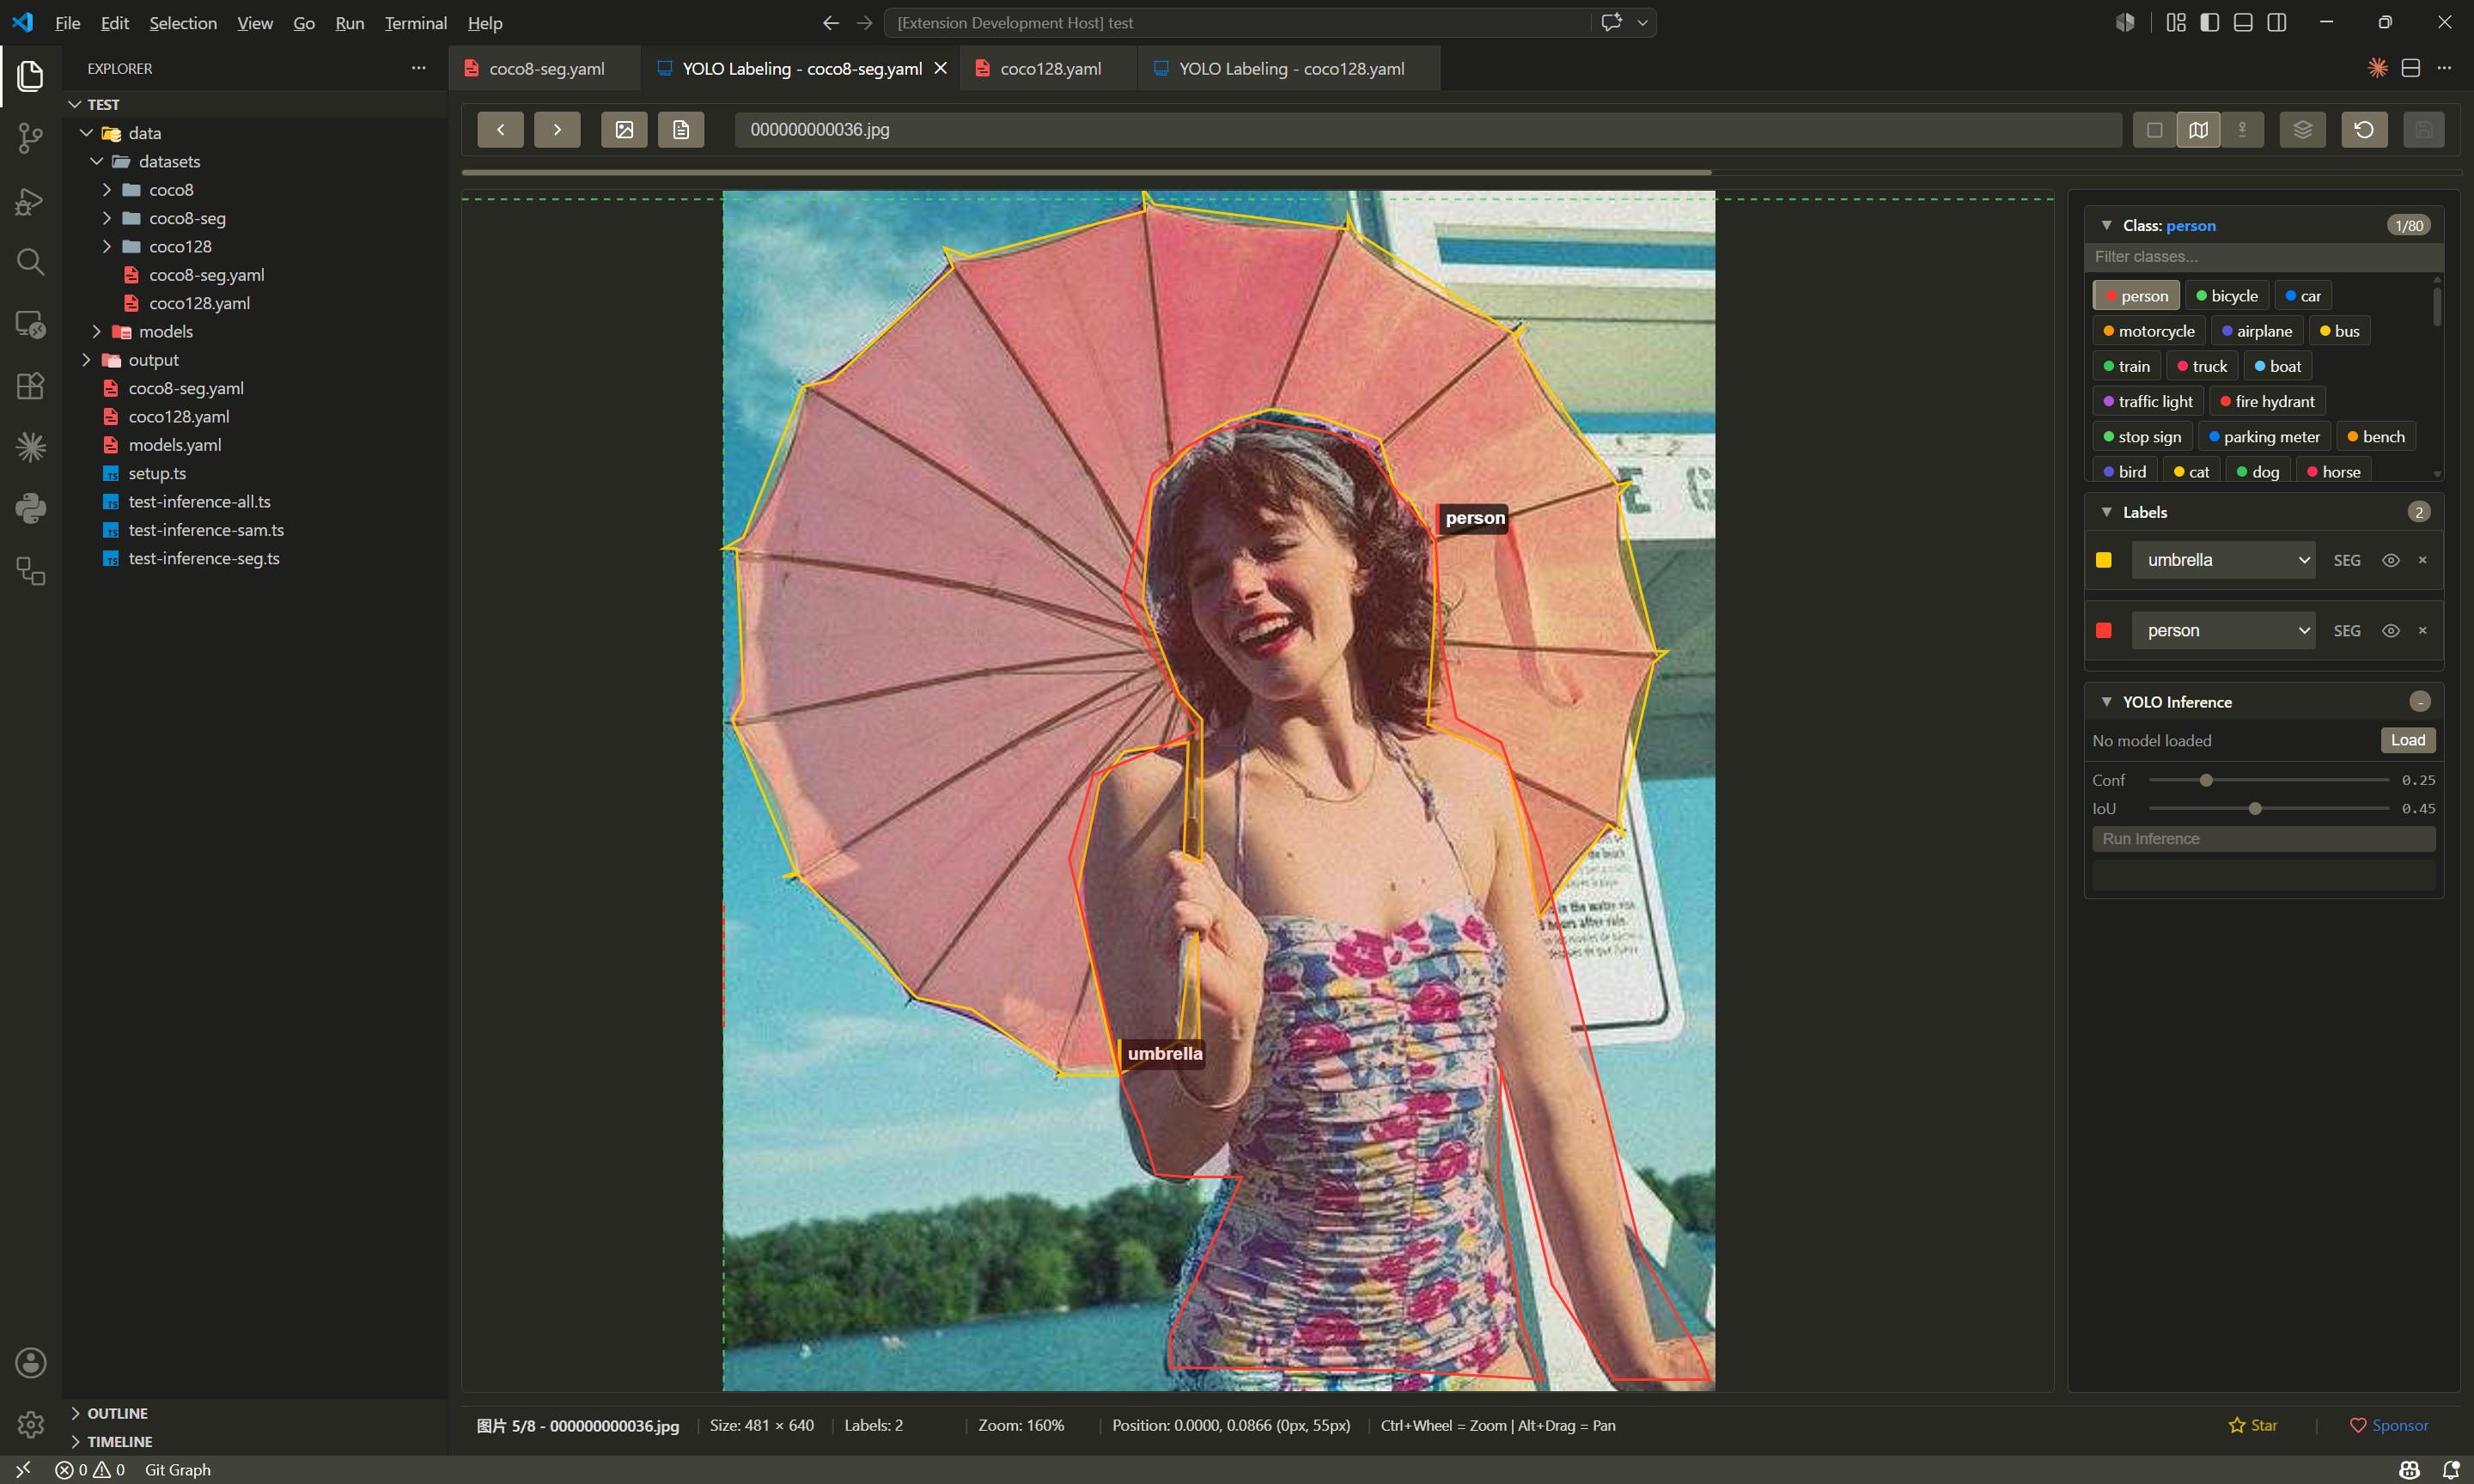
Task: Open Source Control in the activity bar
Action: (30, 138)
